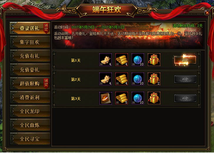Close the 端午狂欢 event window
The height and width of the screenshot is (153, 214).
(x=207, y=13)
